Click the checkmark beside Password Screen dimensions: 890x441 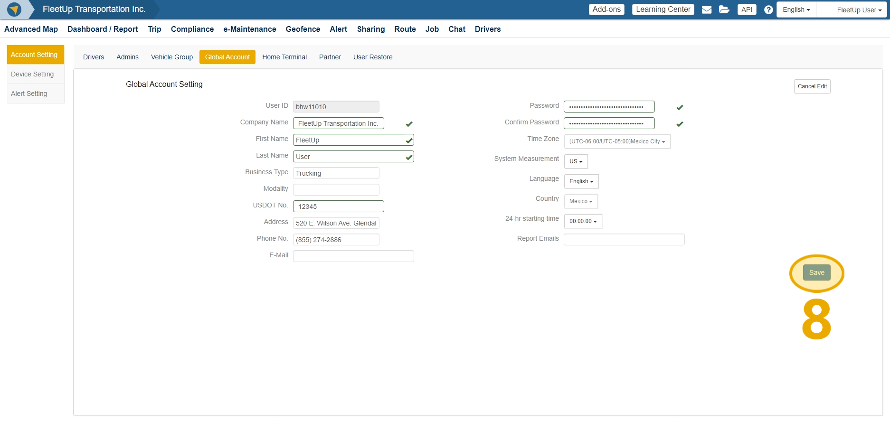[680, 107]
